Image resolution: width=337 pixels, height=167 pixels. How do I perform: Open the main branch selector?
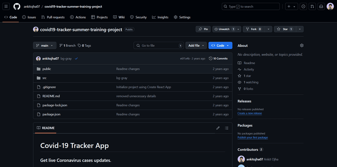pyautogui.click(x=45, y=45)
